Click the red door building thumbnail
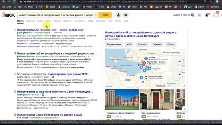222x125 pixels. click(157, 99)
